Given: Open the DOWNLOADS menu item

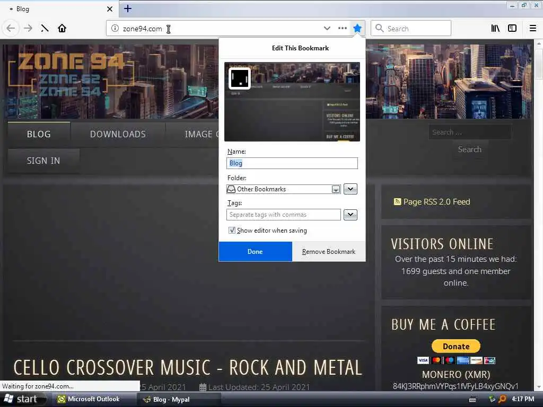Looking at the screenshot, I should coord(118,134).
